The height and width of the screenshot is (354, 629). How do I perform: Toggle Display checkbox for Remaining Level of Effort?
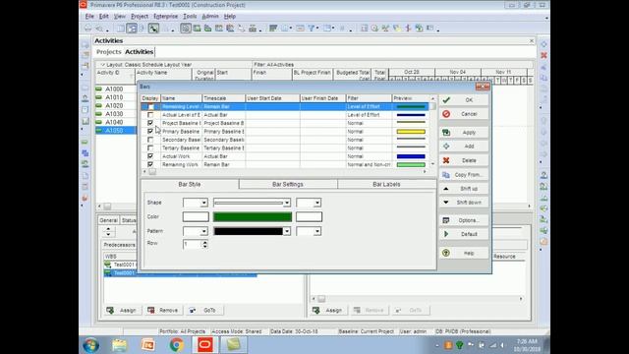(150, 107)
